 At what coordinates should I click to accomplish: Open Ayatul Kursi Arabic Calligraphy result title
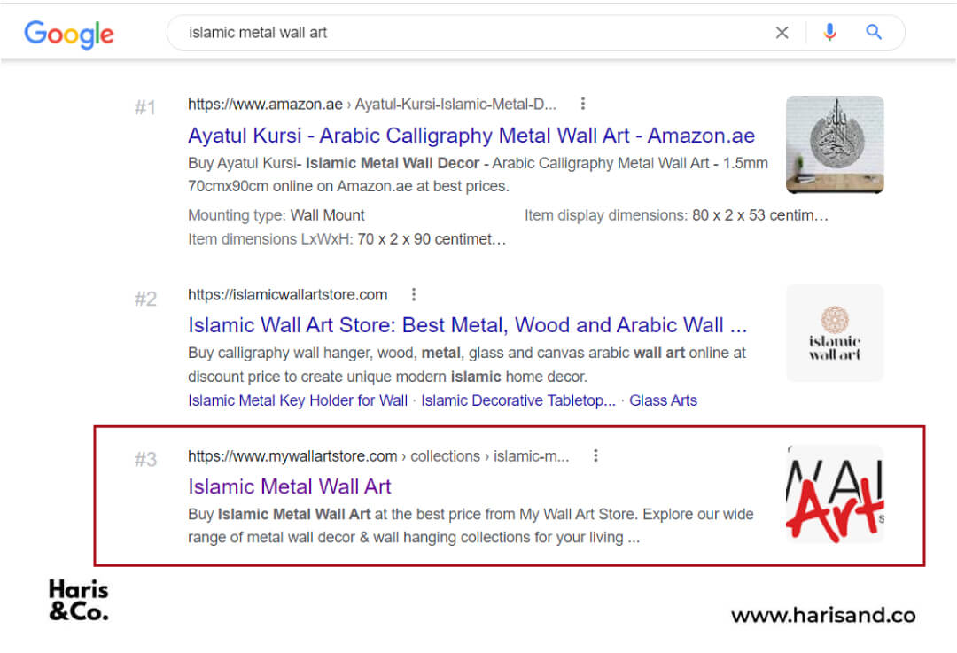tap(471, 136)
